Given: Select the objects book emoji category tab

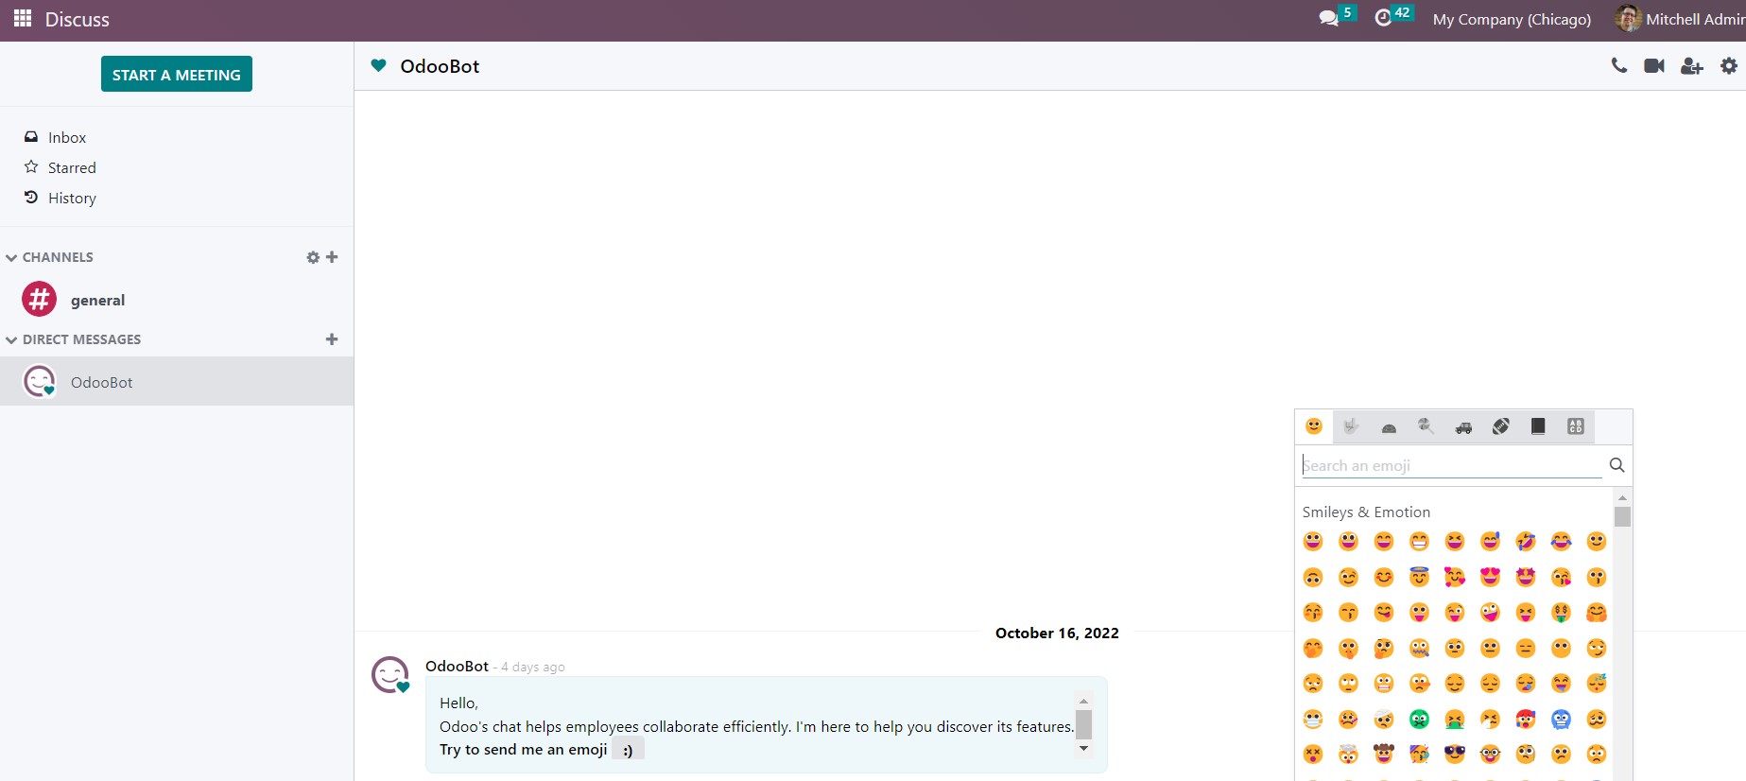Looking at the screenshot, I should (1538, 426).
